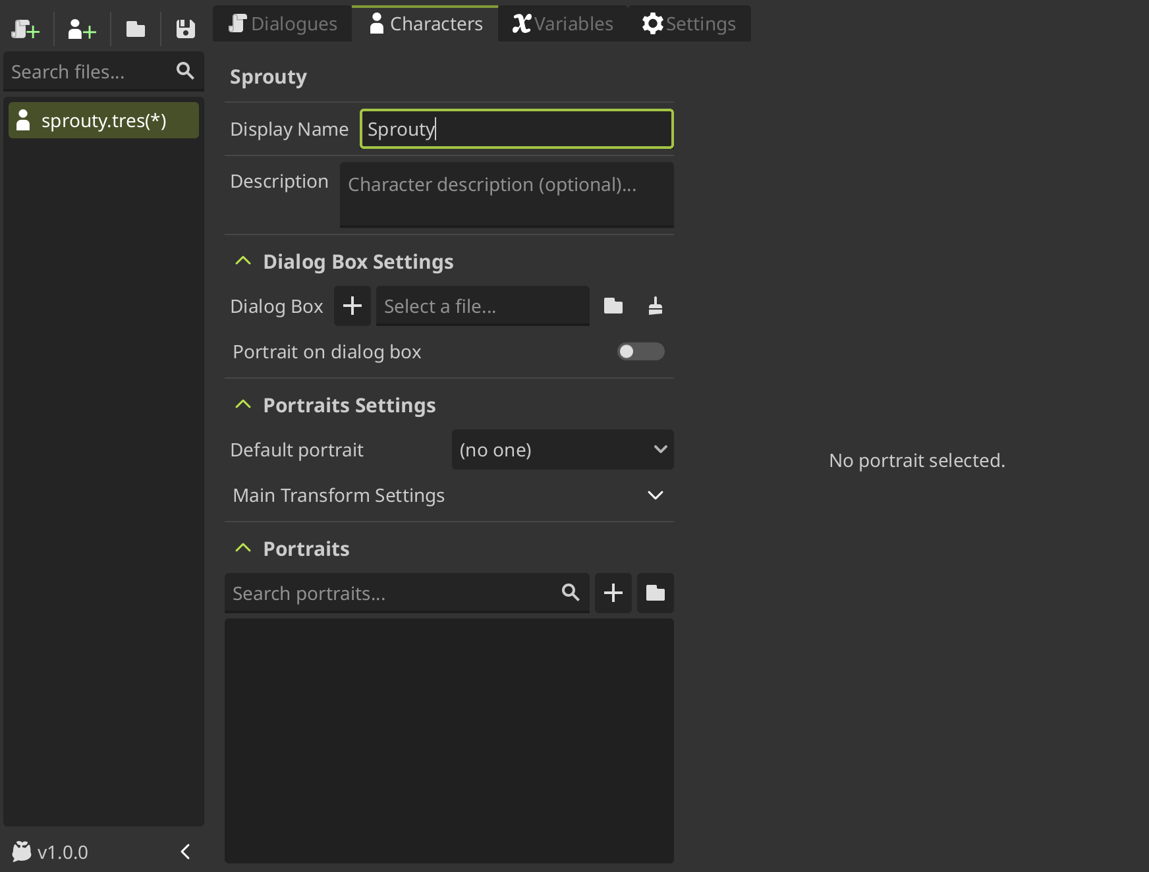The image size is (1149, 872).
Task: Clear dialog box with brush icon
Action: (655, 306)
